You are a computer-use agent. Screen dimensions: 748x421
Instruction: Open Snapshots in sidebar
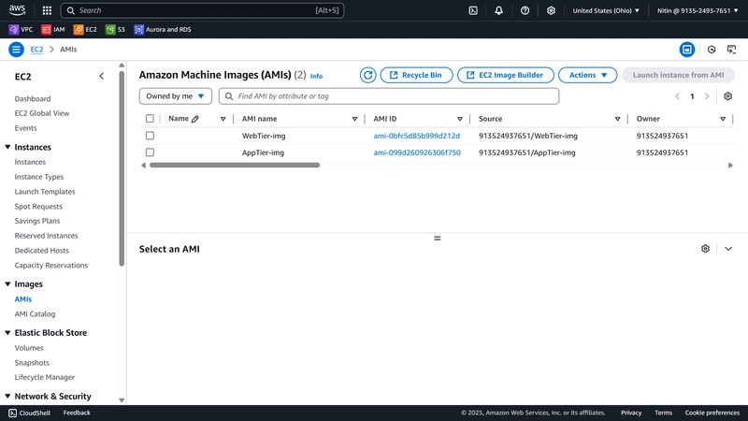pos(32,363)
